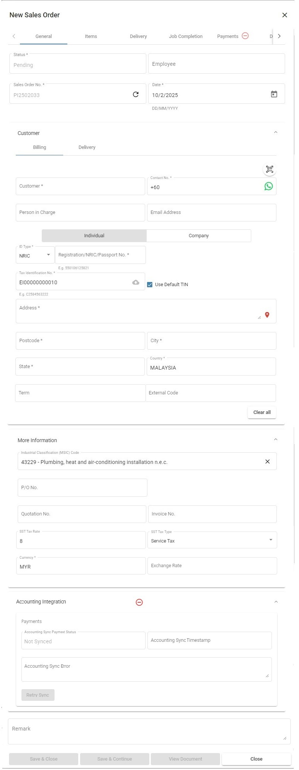Switch to the Items tab
This screenshot has height=770, width=299.
(91, 36)
